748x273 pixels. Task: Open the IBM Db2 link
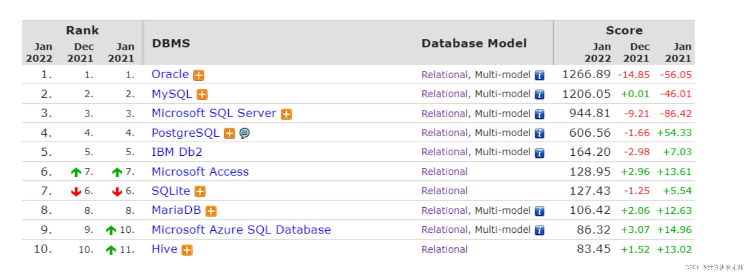(x=177, y=152)
